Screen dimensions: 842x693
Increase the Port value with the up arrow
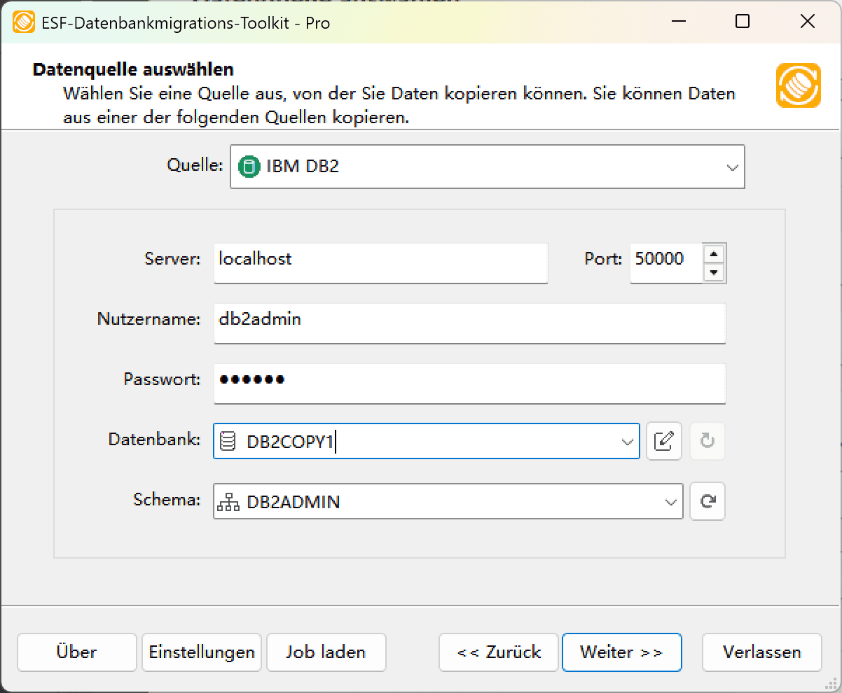coord(715,253)
